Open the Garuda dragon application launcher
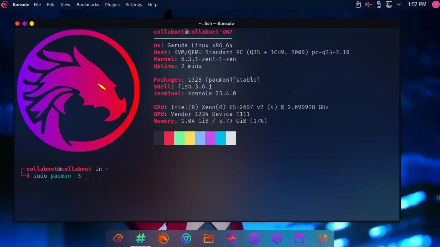Image resolution: width=440 pixels, height=247 pixels. 4,4
